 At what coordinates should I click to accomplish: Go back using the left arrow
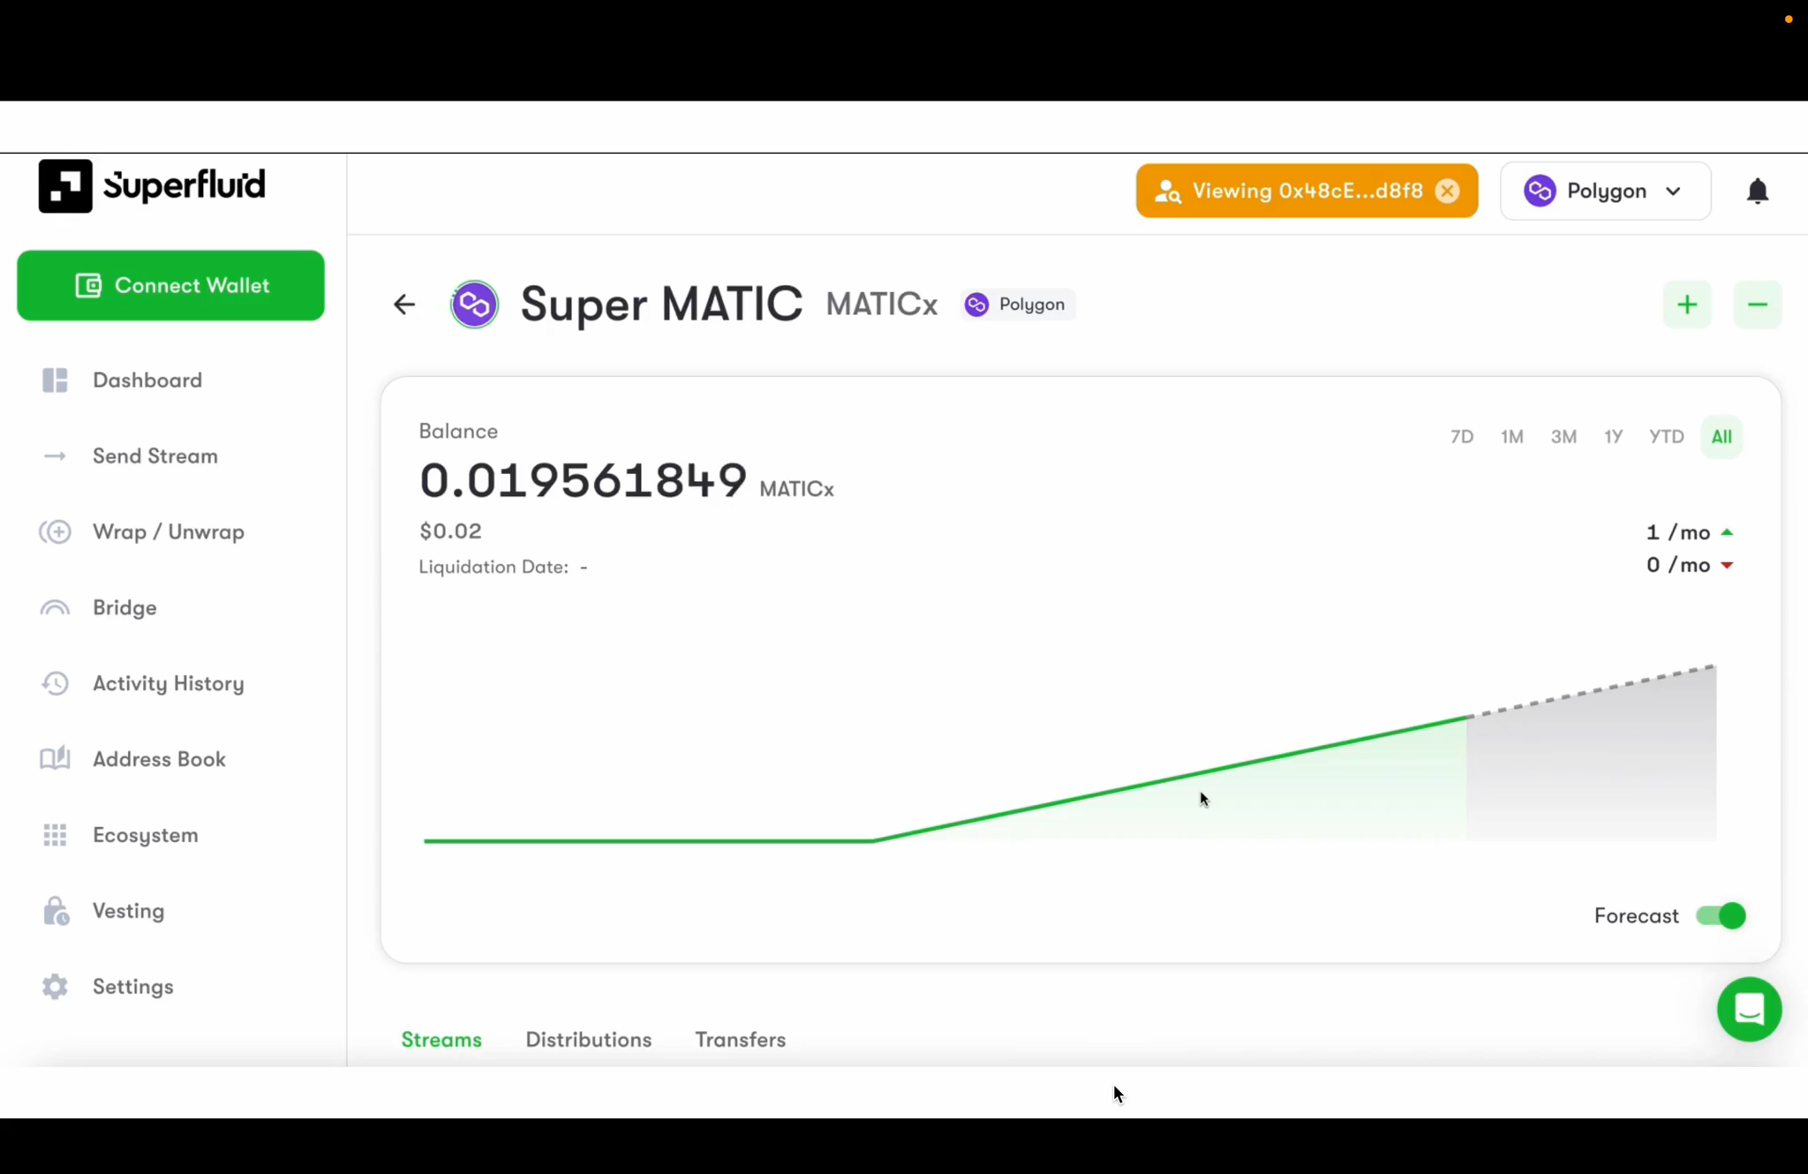coord(404,305)
